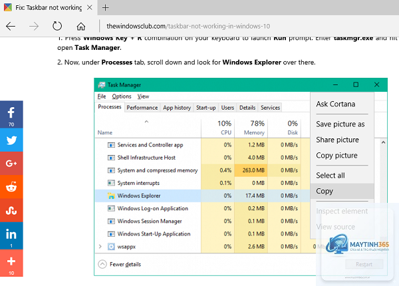Select System and compressed memory row
The image size is (399, 286).
pyautogui.click(x=202, y=170)
